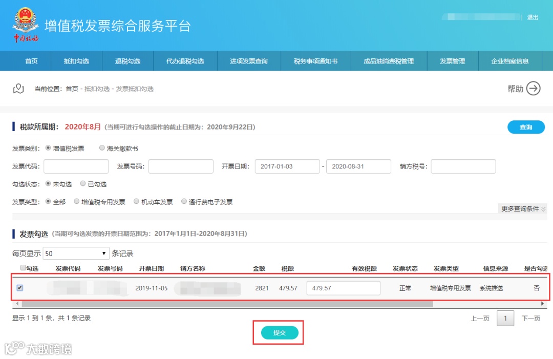Expand 更多查询条件 options

click(523, 209)
